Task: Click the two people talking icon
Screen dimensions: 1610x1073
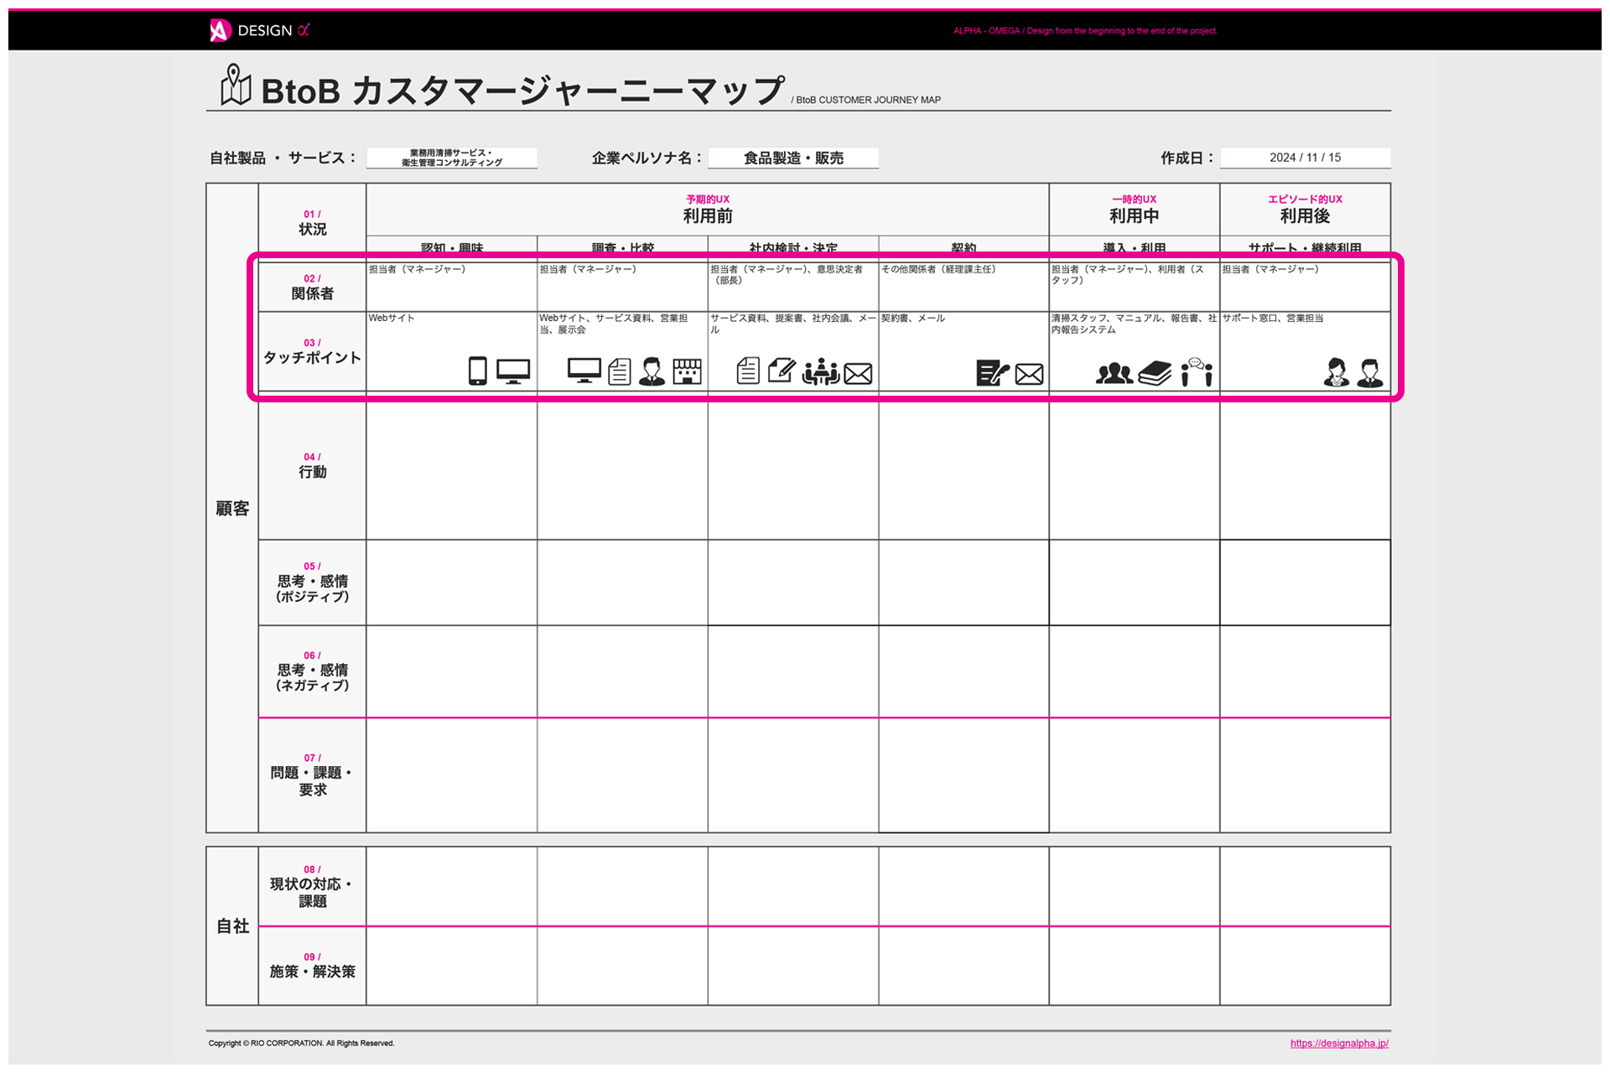Action: point(1197,371)
